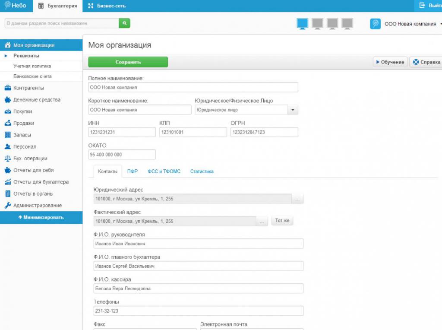Select the first blue monitor icon
This screenshot has width=442, height=330.
[x=303, y=24]
